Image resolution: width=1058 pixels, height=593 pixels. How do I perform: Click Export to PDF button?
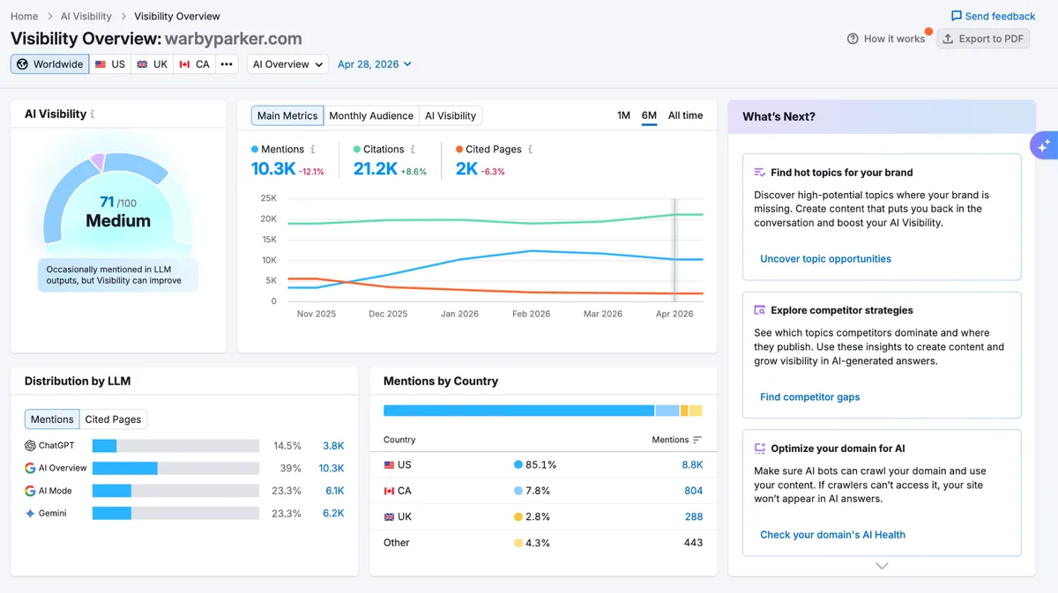point(983,39)
